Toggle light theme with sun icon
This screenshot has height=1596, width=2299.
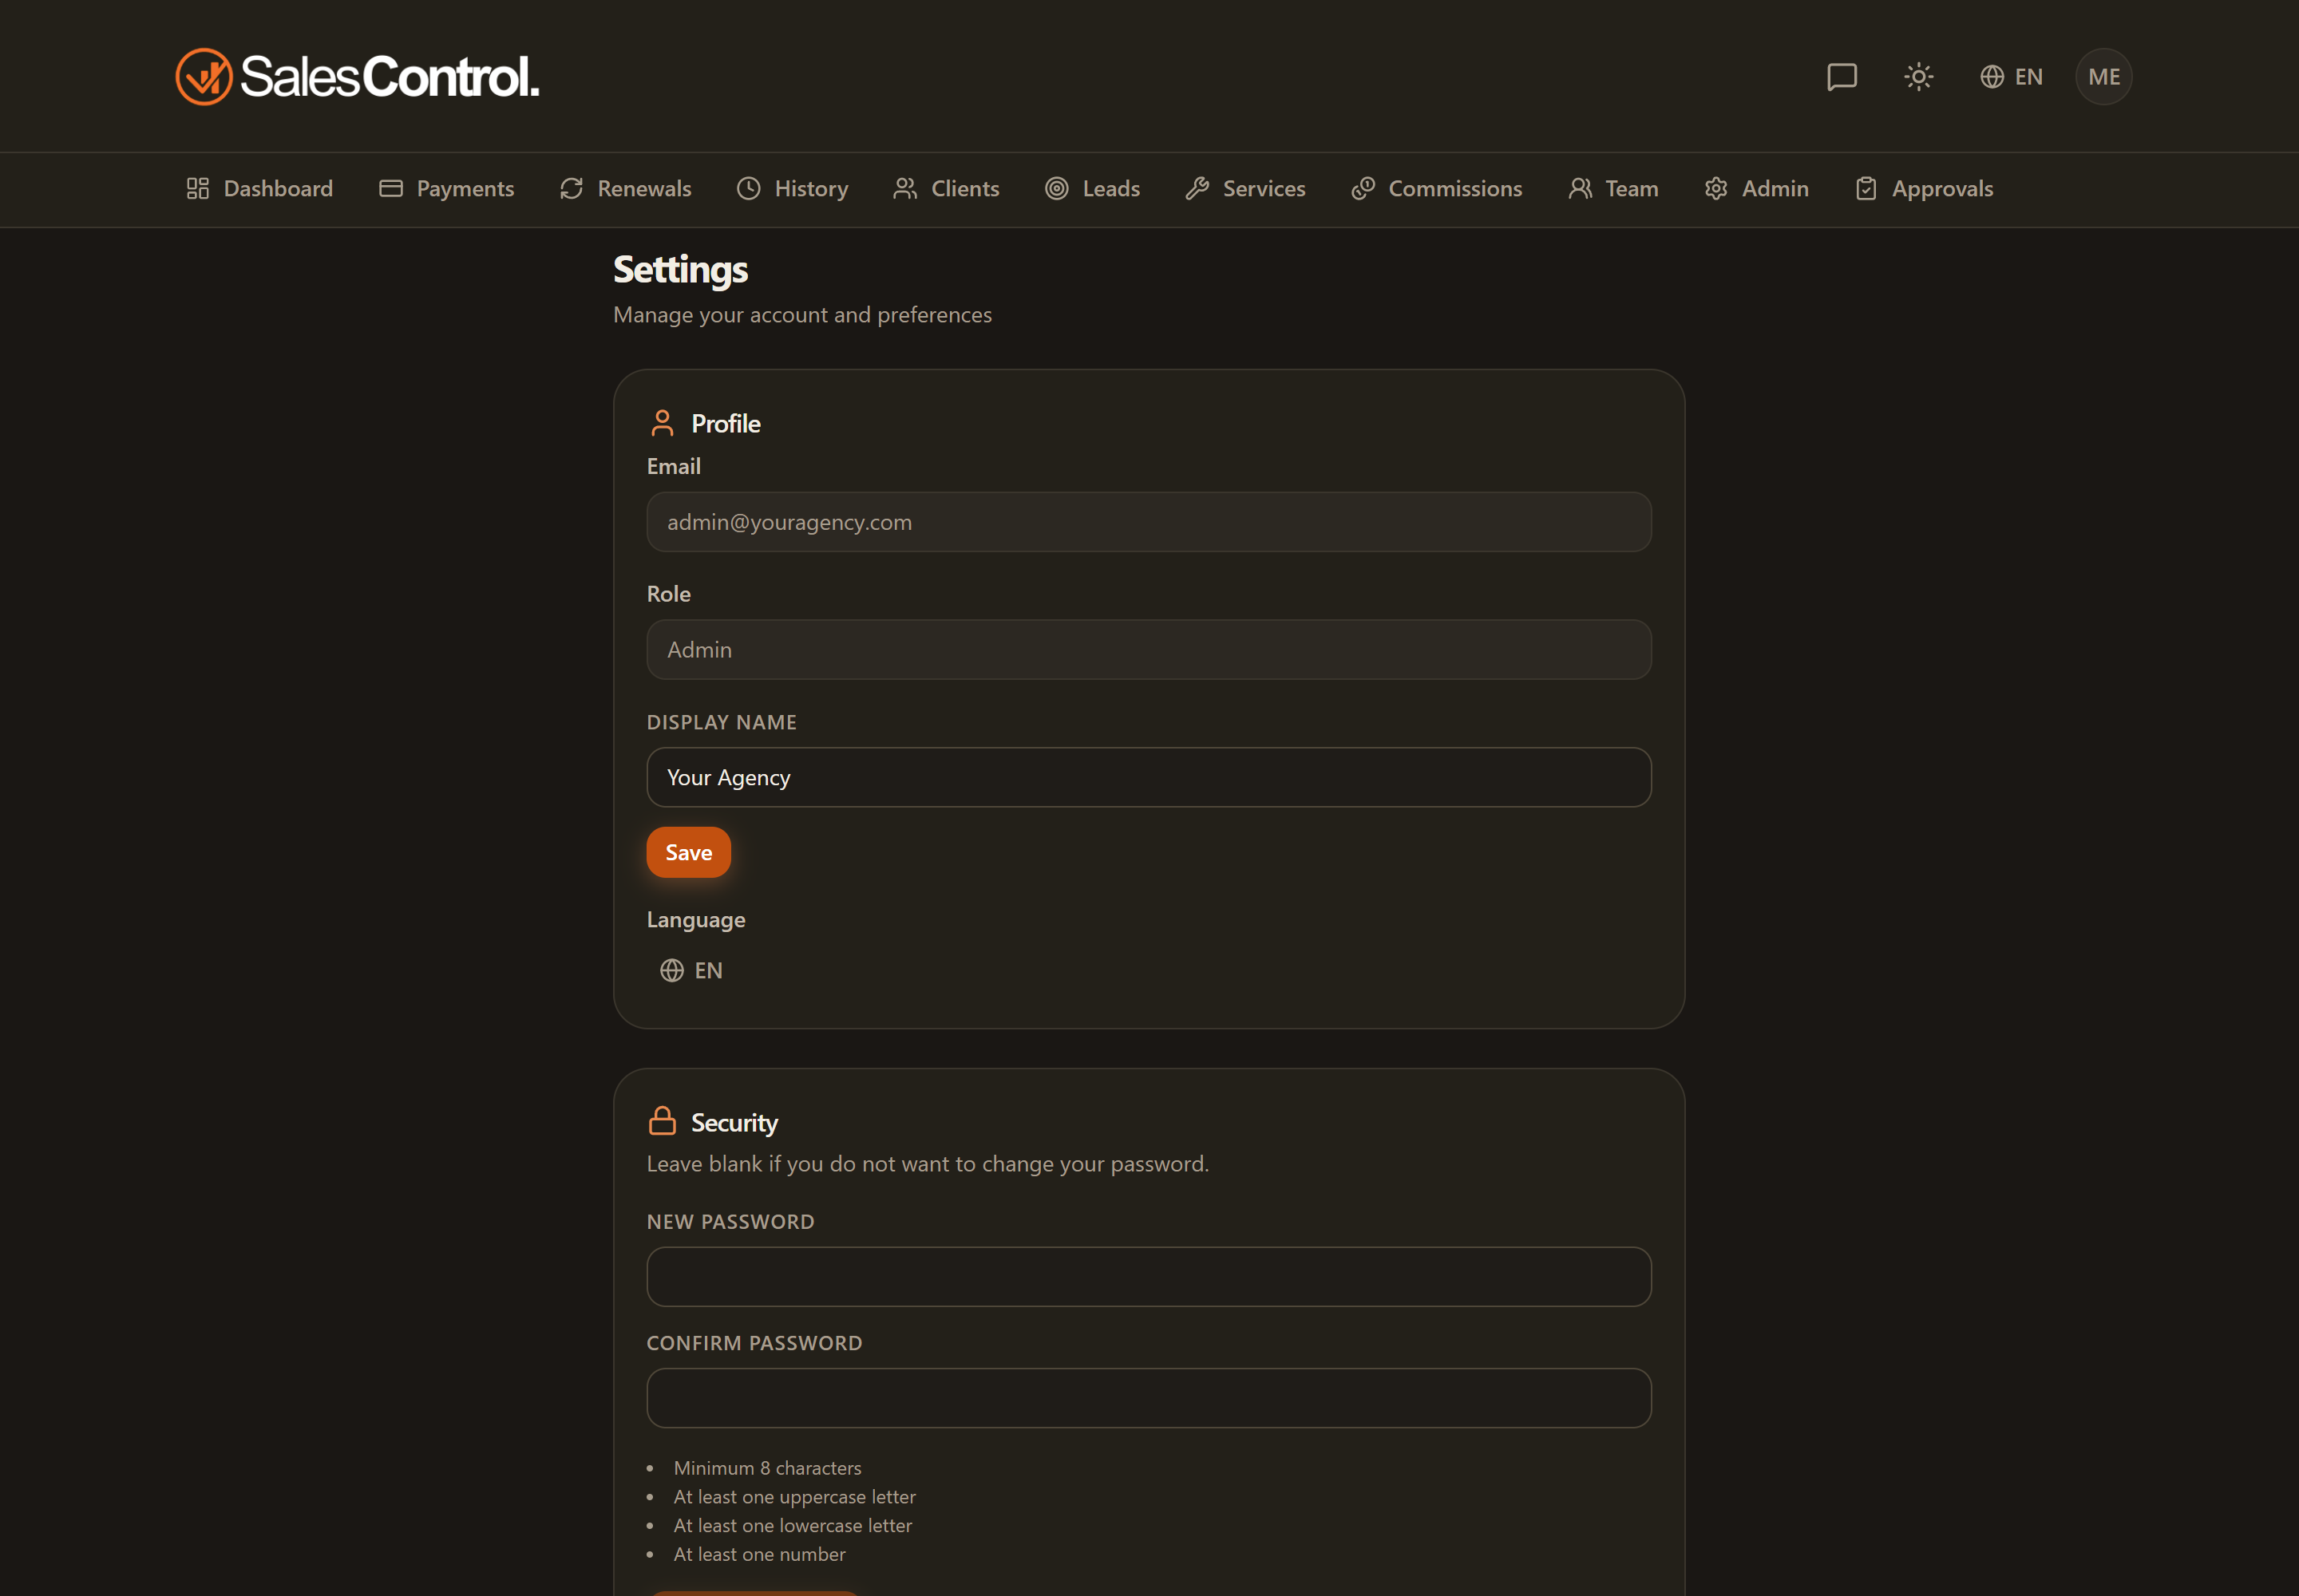click(1918, 77)
